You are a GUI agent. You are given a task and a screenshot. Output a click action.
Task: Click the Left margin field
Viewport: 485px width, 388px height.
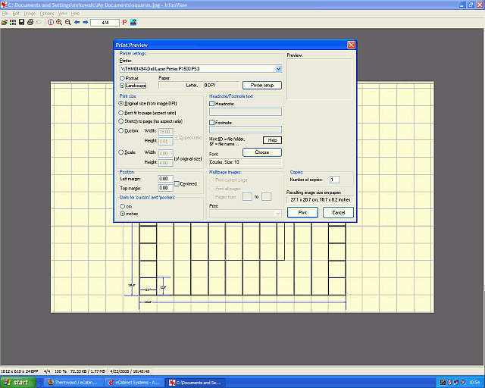[165, 179]
